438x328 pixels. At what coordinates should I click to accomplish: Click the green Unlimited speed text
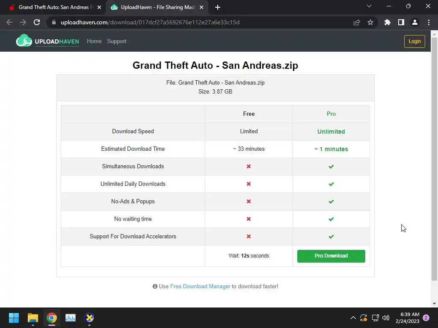tap(331, 132)
